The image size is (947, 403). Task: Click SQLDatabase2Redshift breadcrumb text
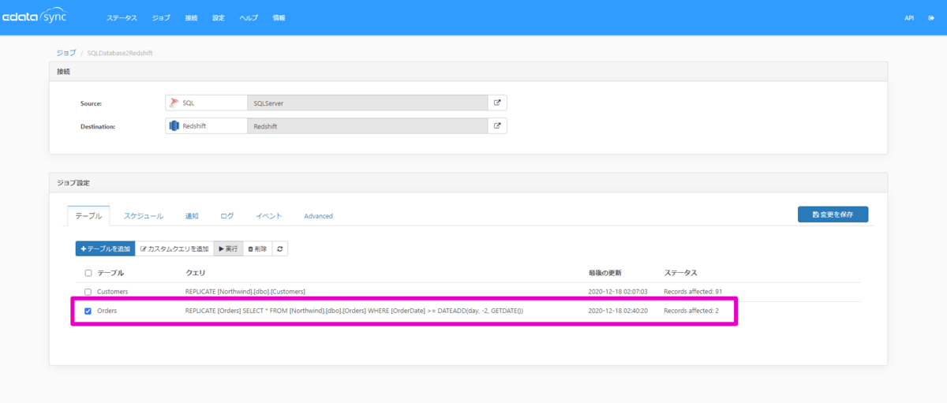tap(120, 53)
